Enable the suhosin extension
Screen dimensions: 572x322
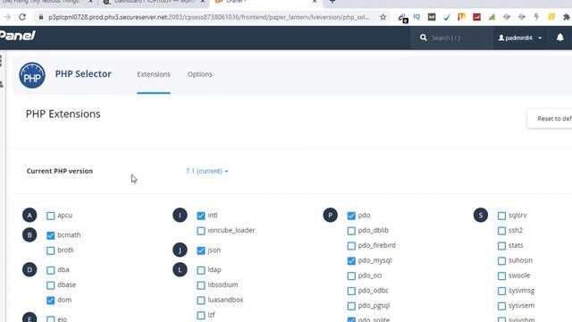501,260
